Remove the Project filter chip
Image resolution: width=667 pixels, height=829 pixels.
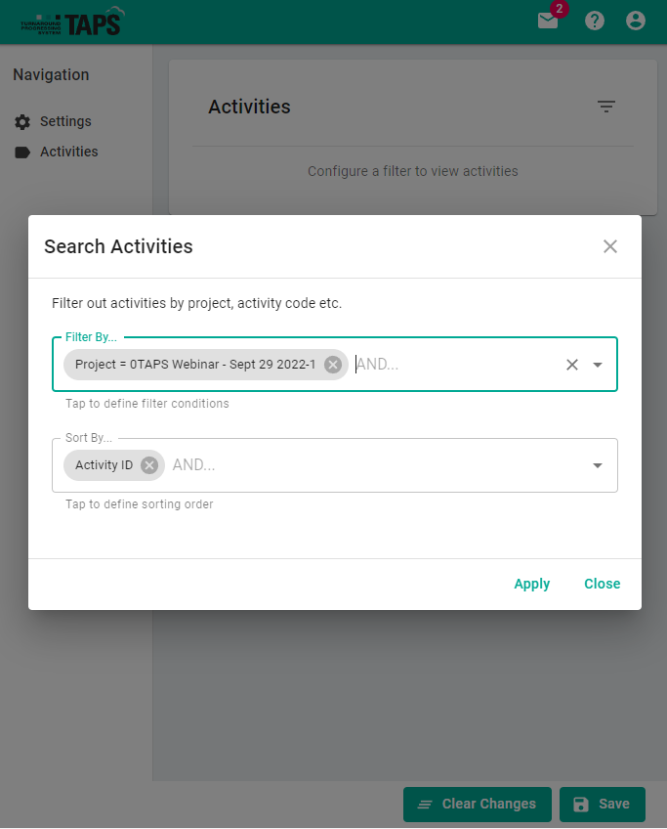coord(333,365)
